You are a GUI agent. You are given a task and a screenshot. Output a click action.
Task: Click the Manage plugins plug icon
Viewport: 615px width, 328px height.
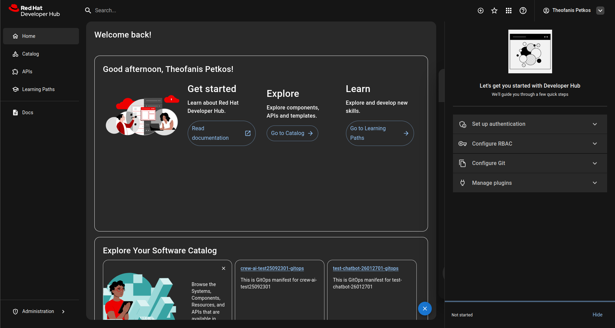(463, 183)
